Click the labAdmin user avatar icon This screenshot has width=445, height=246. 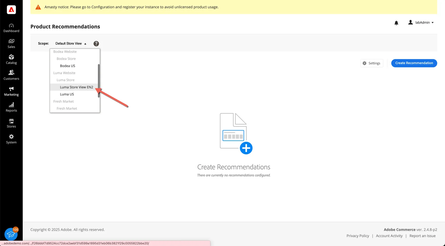[410, 22]
